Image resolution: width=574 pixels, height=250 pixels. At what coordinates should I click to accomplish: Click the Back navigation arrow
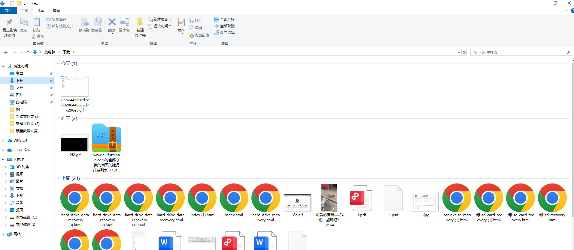(x=6, y=52)
